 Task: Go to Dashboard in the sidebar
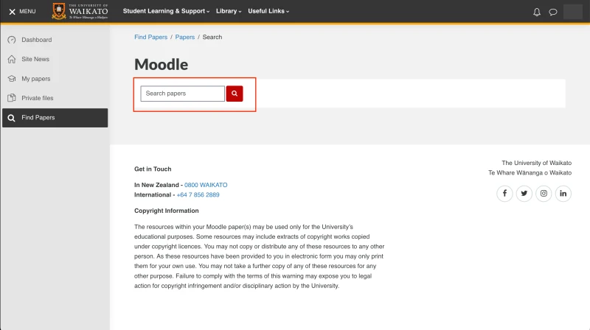pos(55,40)
